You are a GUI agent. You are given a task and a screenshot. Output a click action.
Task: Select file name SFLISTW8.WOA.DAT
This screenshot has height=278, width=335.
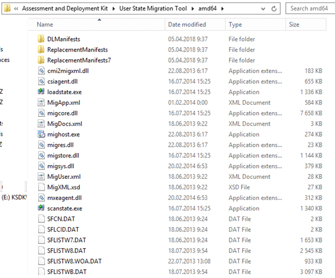74,261
